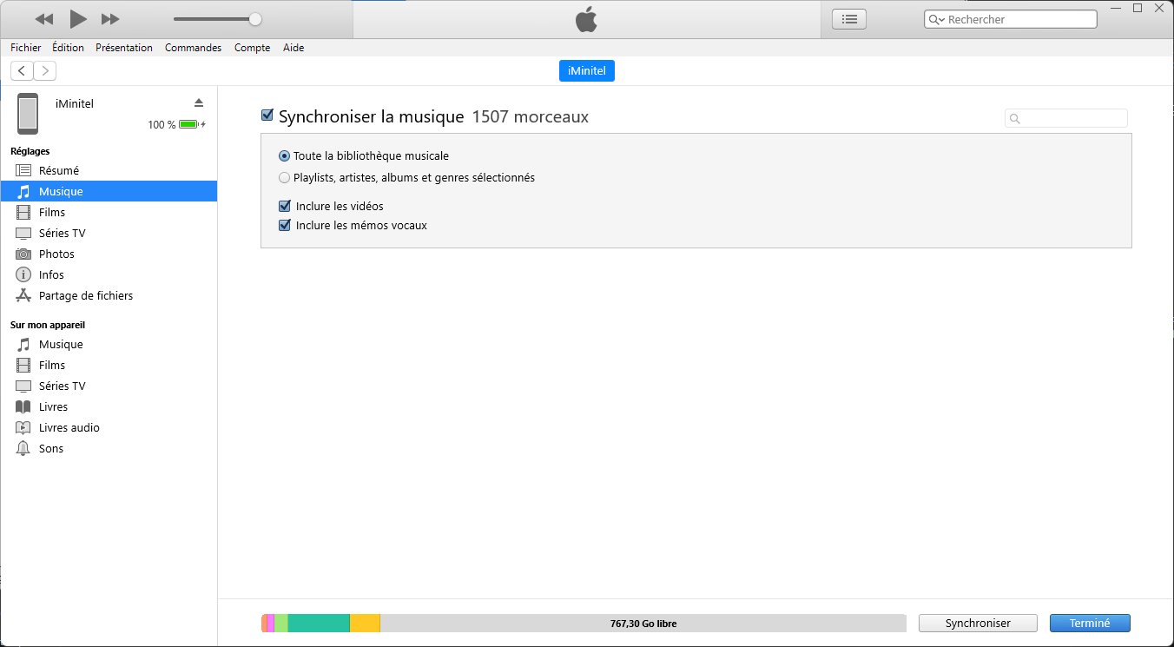
Task: Open the list view button
Action: pos(849,19)
